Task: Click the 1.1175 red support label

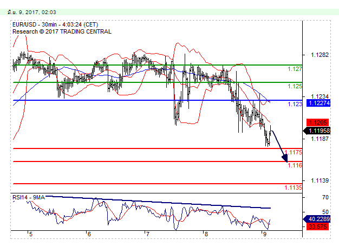Action: pos(293,152)
